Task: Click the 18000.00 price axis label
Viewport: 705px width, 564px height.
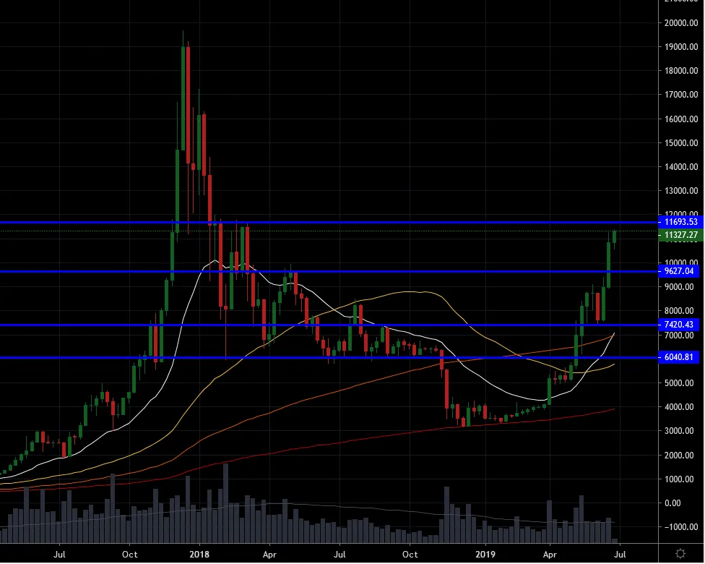Action: tap(680, 71)
